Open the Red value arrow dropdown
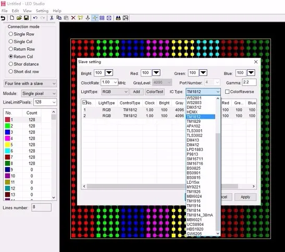Image resolution: width=285 pixels, height=252 pixels. tap(156, 73)
